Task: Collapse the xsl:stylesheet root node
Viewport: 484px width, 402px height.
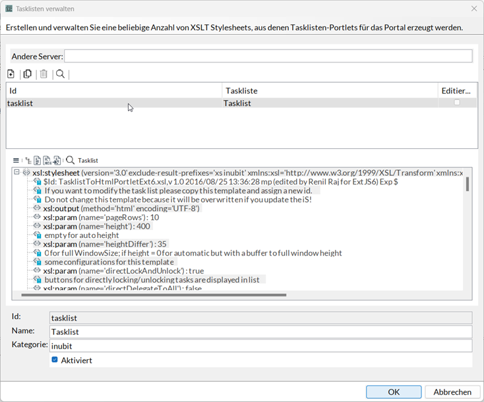Action: [16, 172]
